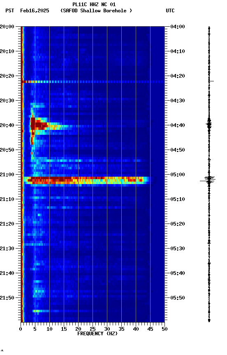
Task: Click the 20:50 PST time label
Action: click(7, 150)
